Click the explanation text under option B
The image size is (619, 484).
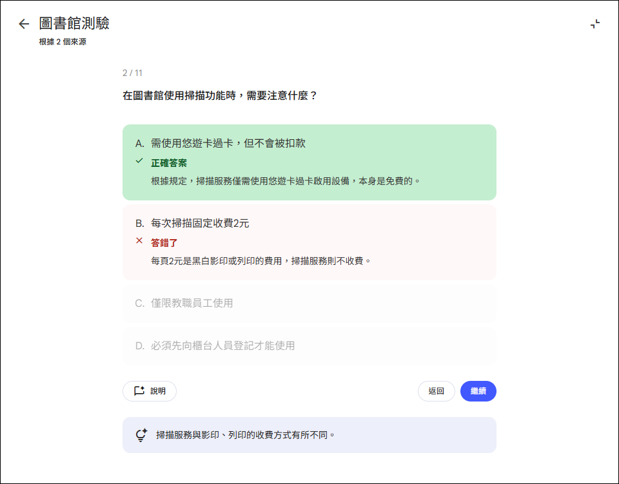pos(260,261)
